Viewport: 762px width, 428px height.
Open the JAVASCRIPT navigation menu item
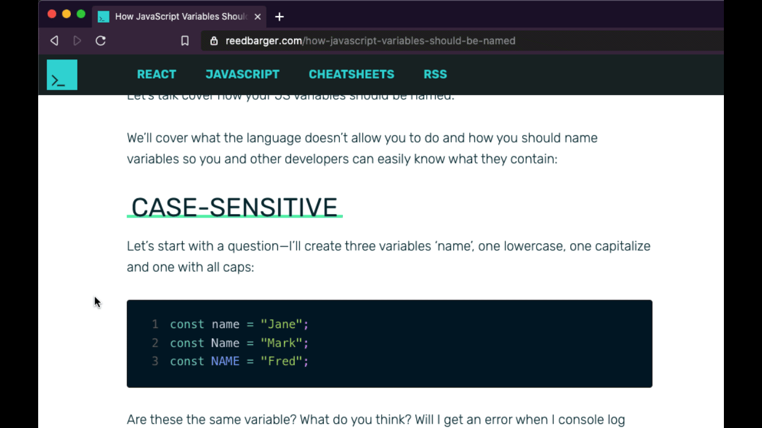point(242,74)
